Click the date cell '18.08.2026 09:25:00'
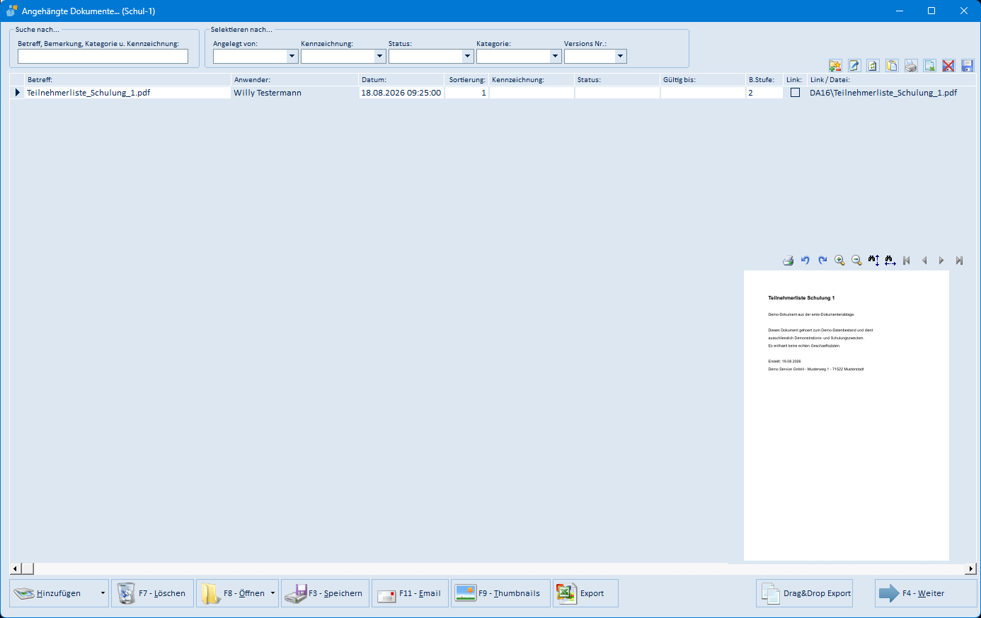 point(401,93)
